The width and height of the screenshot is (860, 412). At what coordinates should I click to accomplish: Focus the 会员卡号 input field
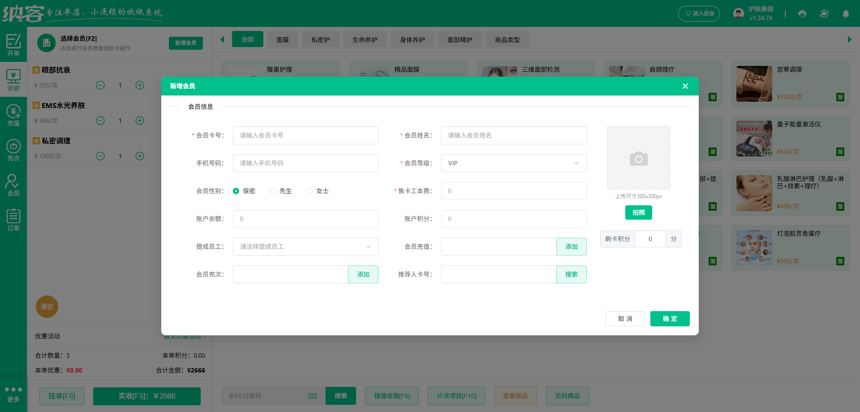coord(305,135)
